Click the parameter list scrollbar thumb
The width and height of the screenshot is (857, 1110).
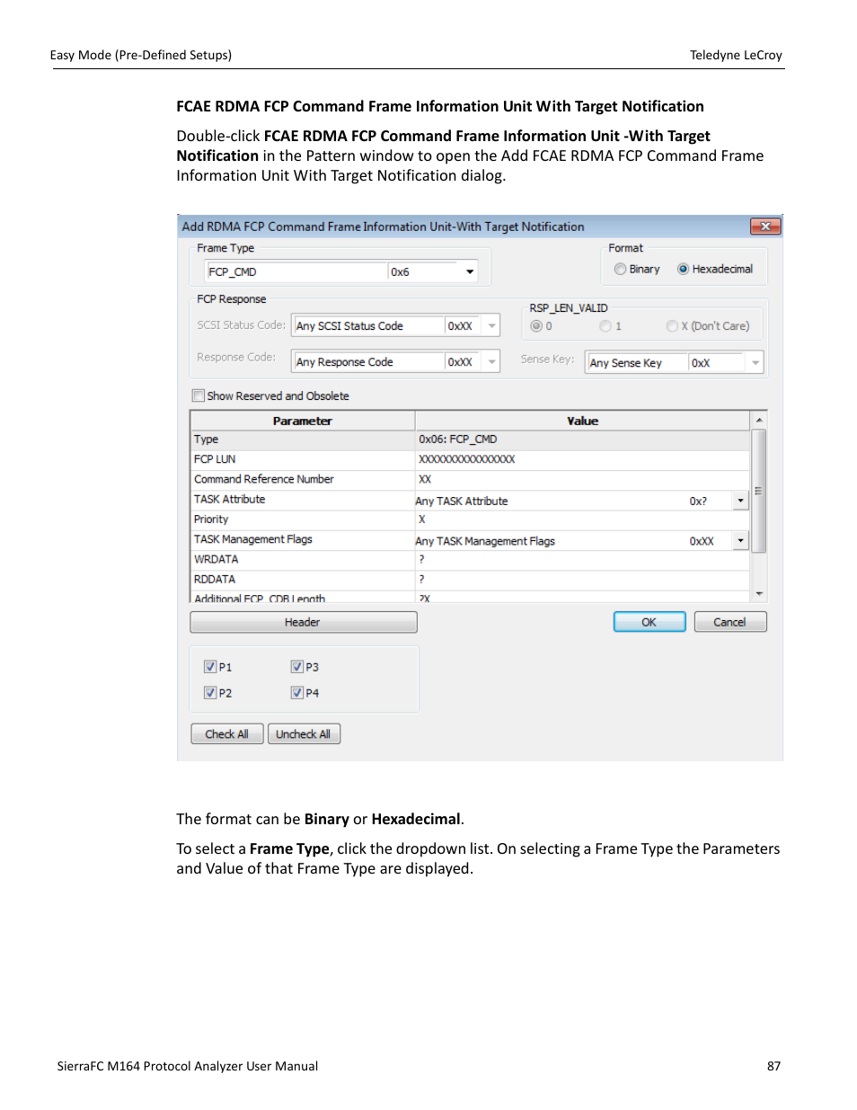point(759,491)
